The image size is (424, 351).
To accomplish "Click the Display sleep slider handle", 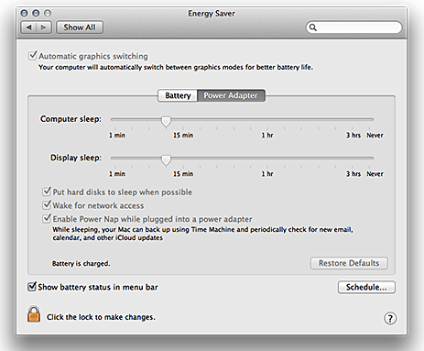I will (166, 159).
